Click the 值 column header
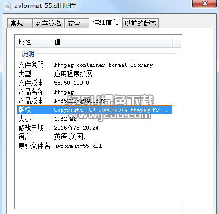 tap(112, 42)
